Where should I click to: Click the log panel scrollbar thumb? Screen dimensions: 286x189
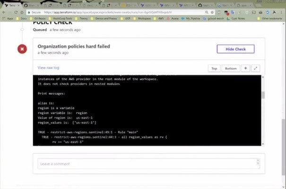[263, 95]
